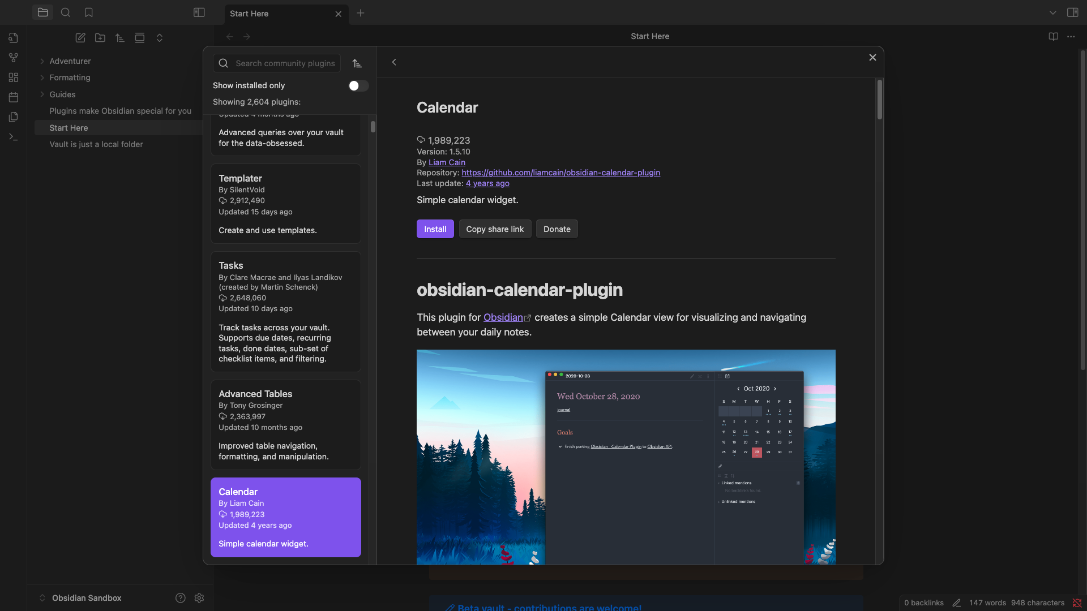Open canvas ribbon icon
Screen dimensions: 1087x611
14,78
